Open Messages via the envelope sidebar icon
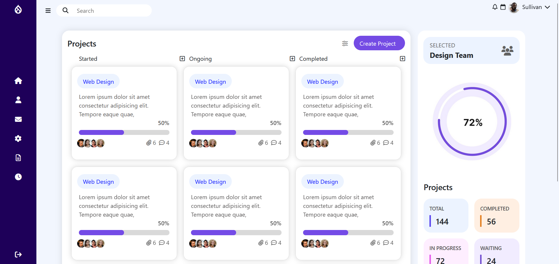Screen dimensions: 559x264 tap(18, 119)
